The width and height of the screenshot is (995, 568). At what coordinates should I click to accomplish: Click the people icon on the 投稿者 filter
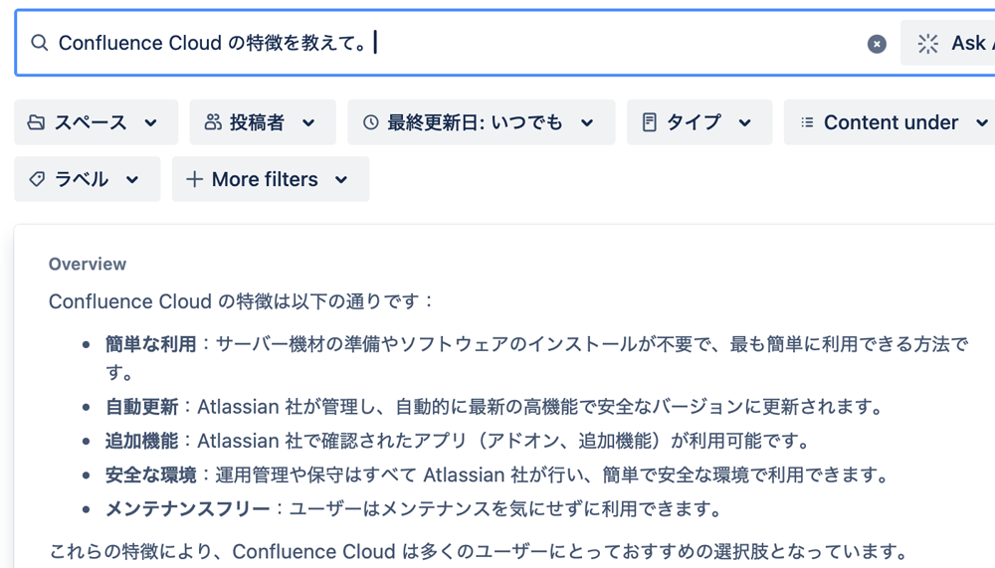pos(213,121)
